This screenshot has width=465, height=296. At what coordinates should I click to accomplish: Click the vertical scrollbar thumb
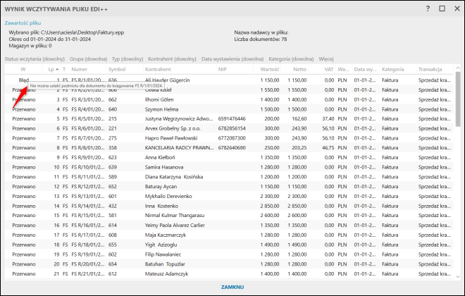click(x=458, y=99)
